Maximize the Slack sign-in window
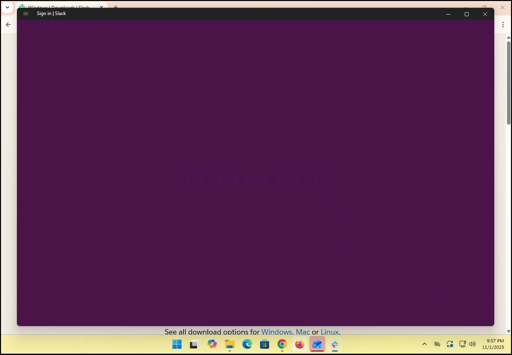 click(x=467, y=14)
